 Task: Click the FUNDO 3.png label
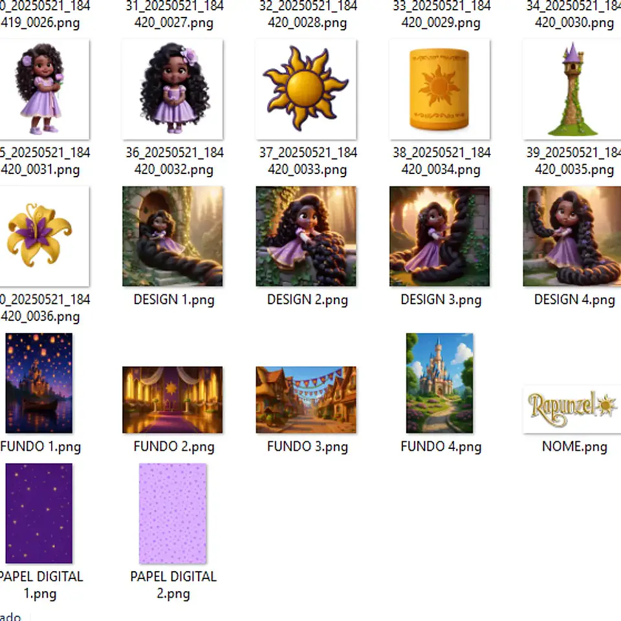tap(307, 447)
